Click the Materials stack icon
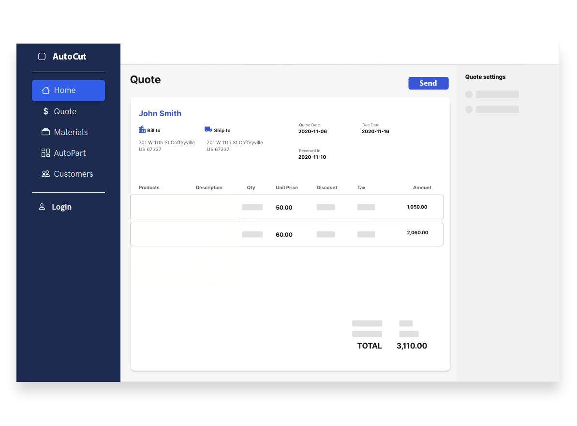The image size is (577, 426). coord(45,132)
